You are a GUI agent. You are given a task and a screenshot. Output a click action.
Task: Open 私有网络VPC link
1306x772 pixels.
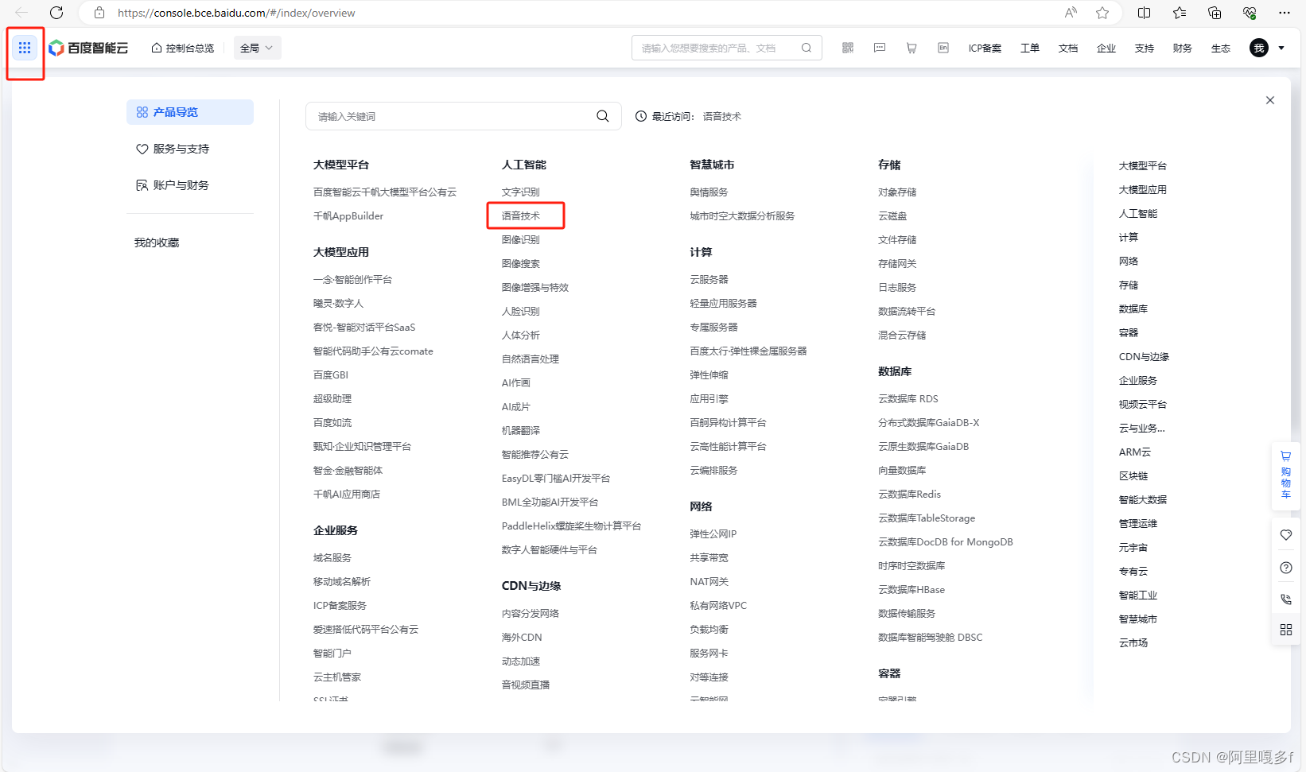click(x=718, y=605)
